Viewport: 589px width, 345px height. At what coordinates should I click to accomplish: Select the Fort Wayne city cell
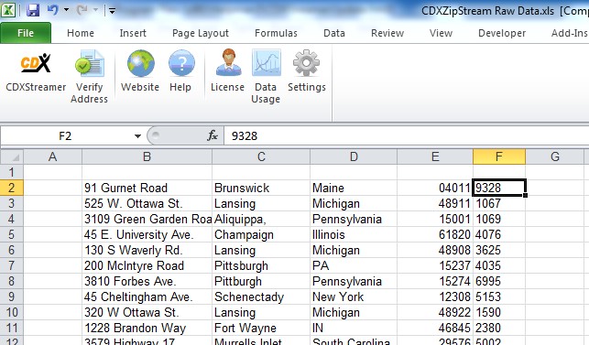pyautogui.click(x=261, y=328)
